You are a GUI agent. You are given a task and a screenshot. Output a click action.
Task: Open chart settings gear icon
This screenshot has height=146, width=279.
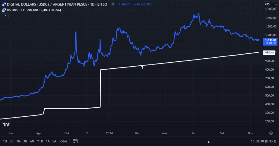pyautogui.click(x=271, y=133)
